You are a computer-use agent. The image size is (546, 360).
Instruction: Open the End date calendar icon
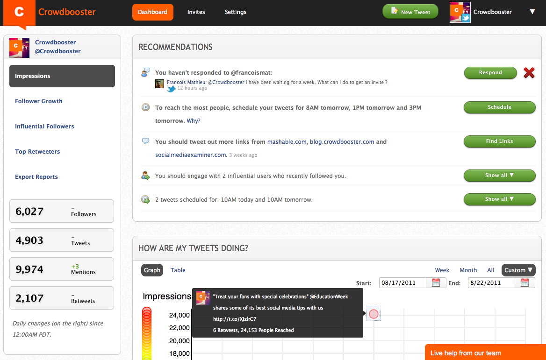pyautogui.click(x=525, y=282)
